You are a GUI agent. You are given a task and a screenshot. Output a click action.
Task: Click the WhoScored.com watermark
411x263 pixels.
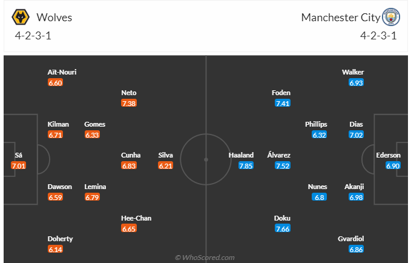click(x=205, y=258)
